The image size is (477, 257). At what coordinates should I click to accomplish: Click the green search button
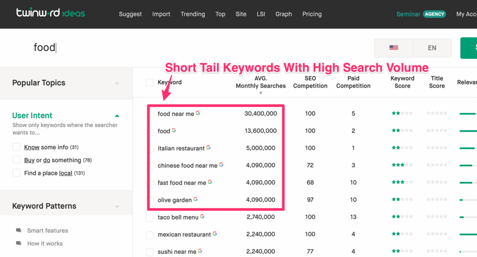tap(469, 48)
